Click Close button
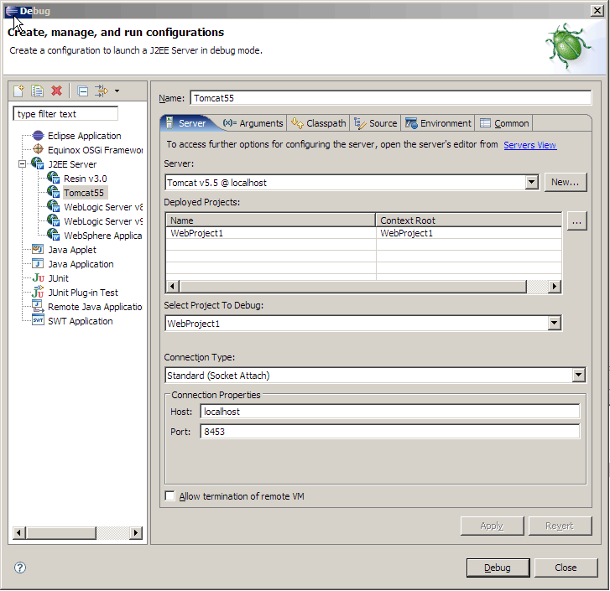Image resolution: width=610 pixels, height=591 pixels. pyautogui.click(x=566, y=568)
